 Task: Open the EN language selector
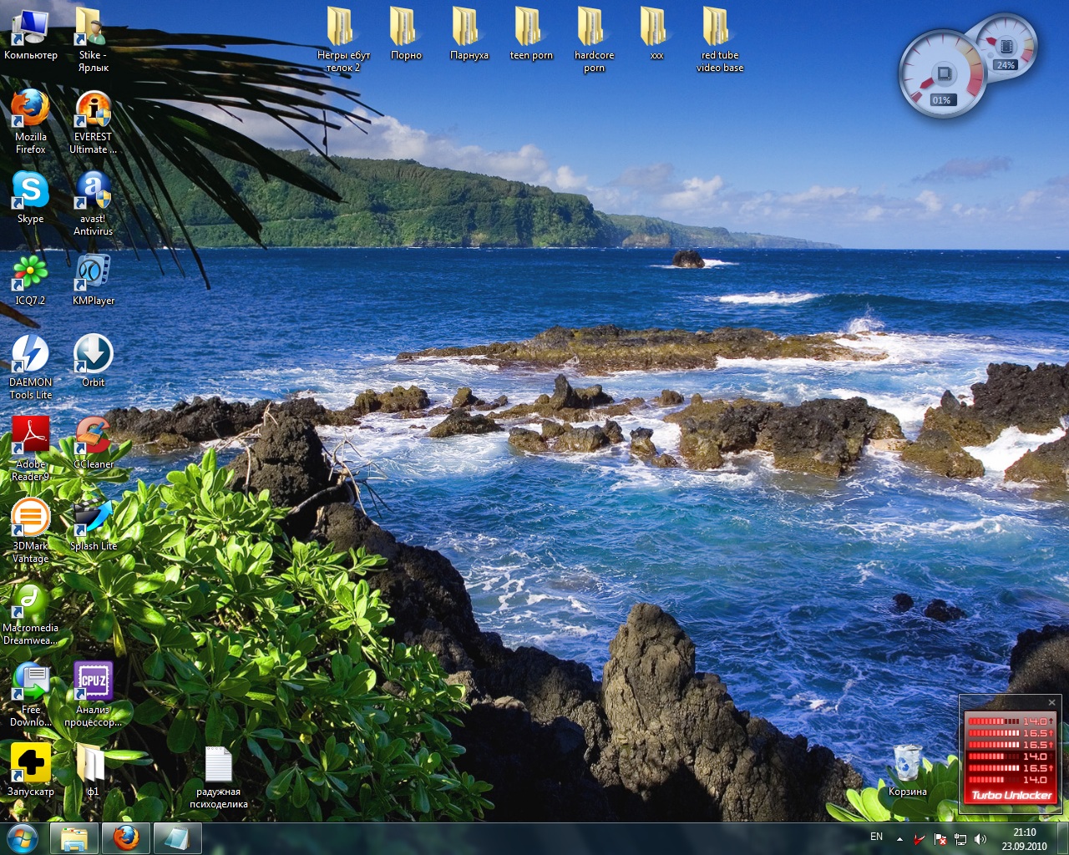click(x=876, y=837)
